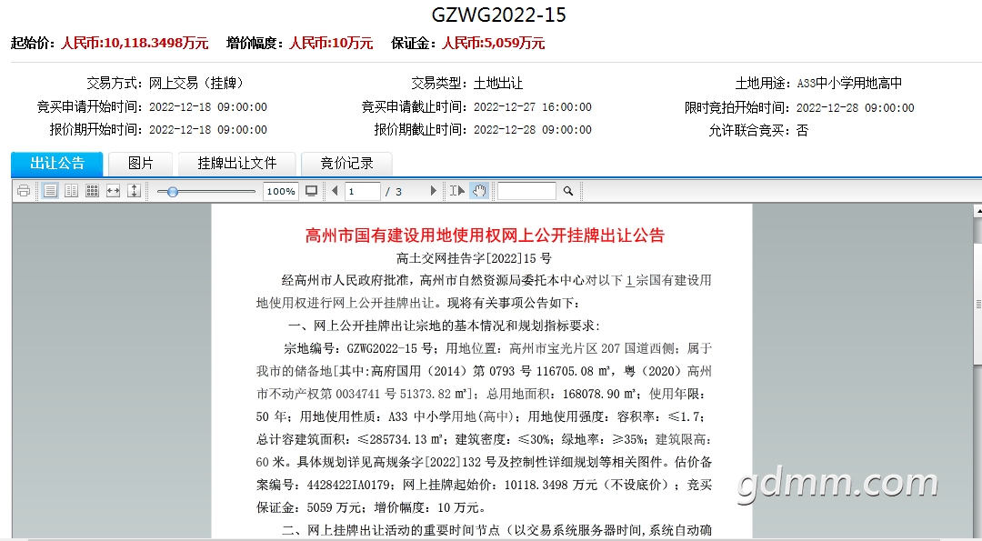Viewport: 982px width, 541px height.
Task: Click the 100% zoom percentage field
Action: [281, 192]
